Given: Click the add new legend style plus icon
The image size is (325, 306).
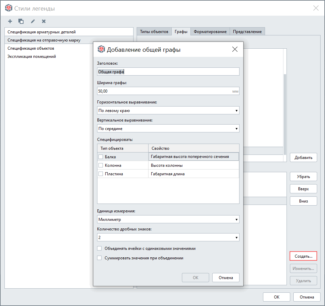Looking at the screenshot, I should tap(10, 21).
